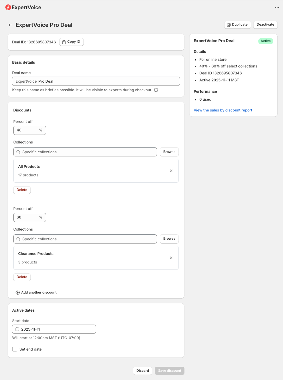The image size is (283, 380).
Task: Click the calendar icon in Start date
Action: click(x=17, y=329)
